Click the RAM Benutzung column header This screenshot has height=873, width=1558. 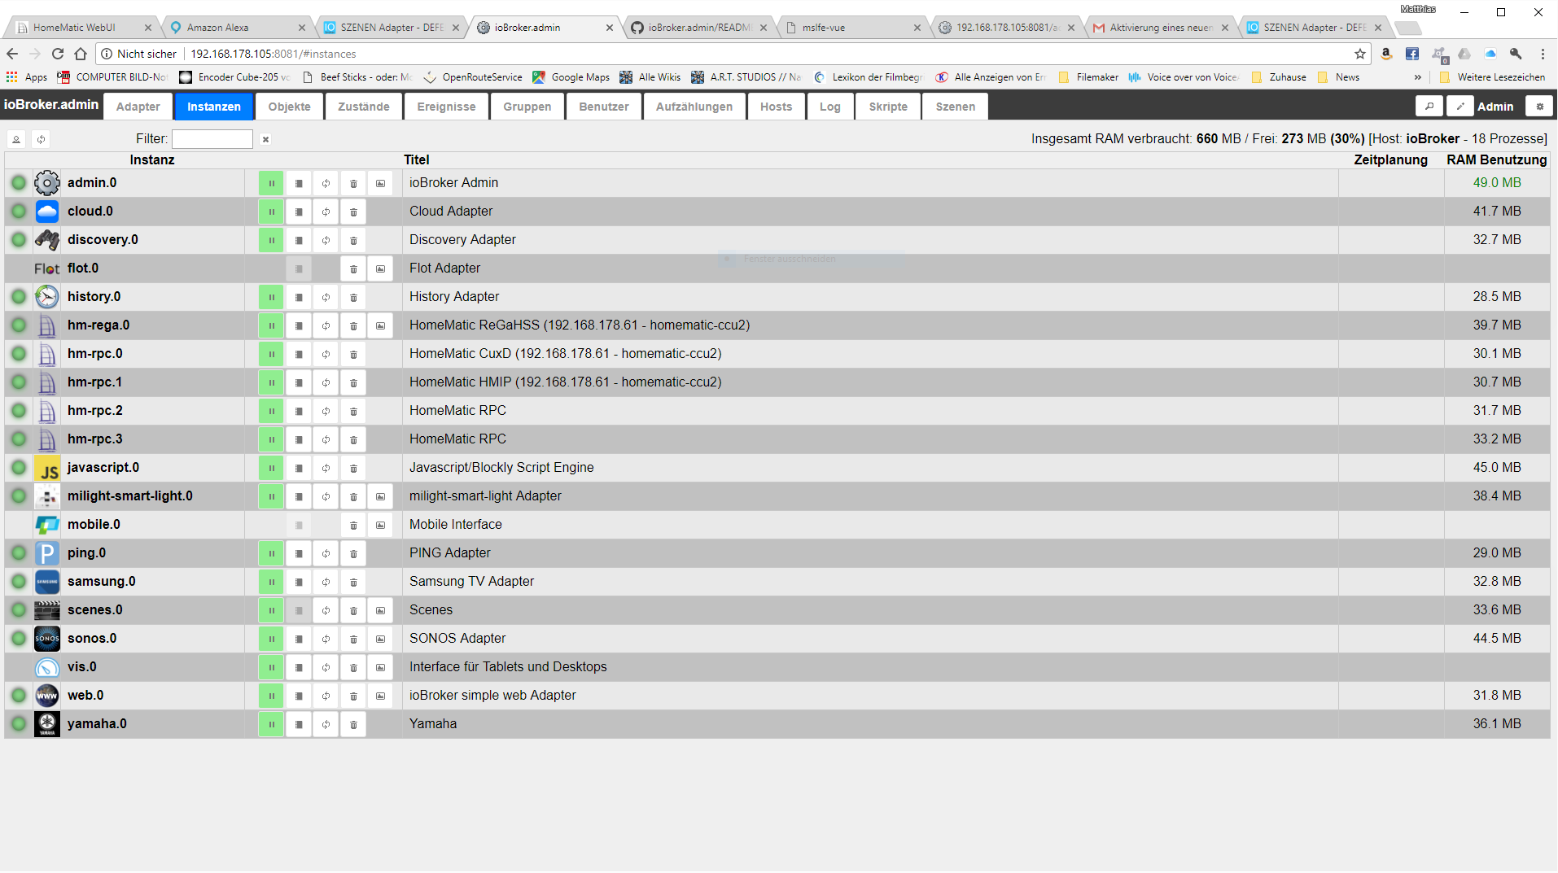(1496, 160)
